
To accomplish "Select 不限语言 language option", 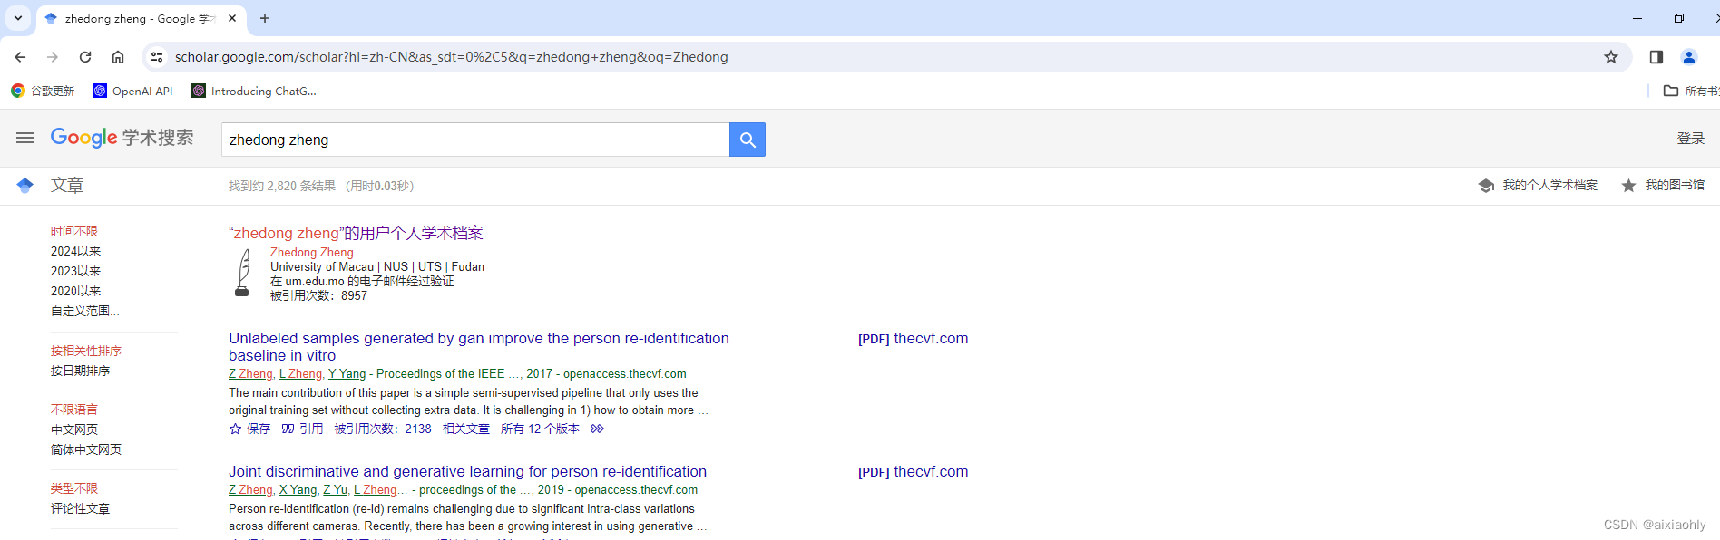I will [x=74, y=410].
